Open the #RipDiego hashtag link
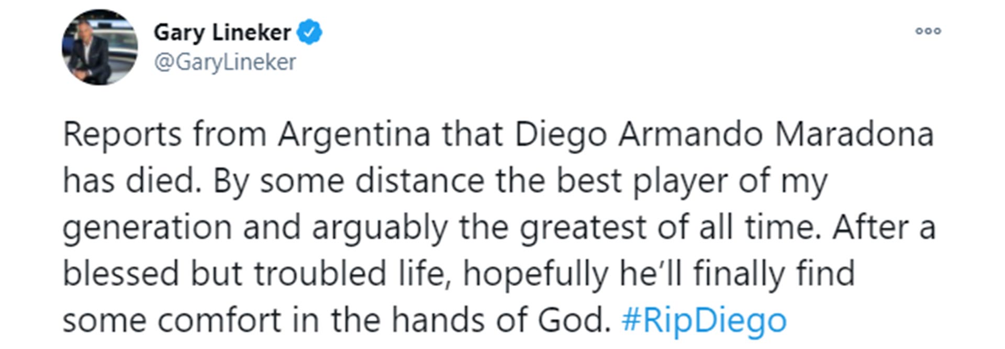Viewport: 1005px width, 349px height. click(704, 320)
